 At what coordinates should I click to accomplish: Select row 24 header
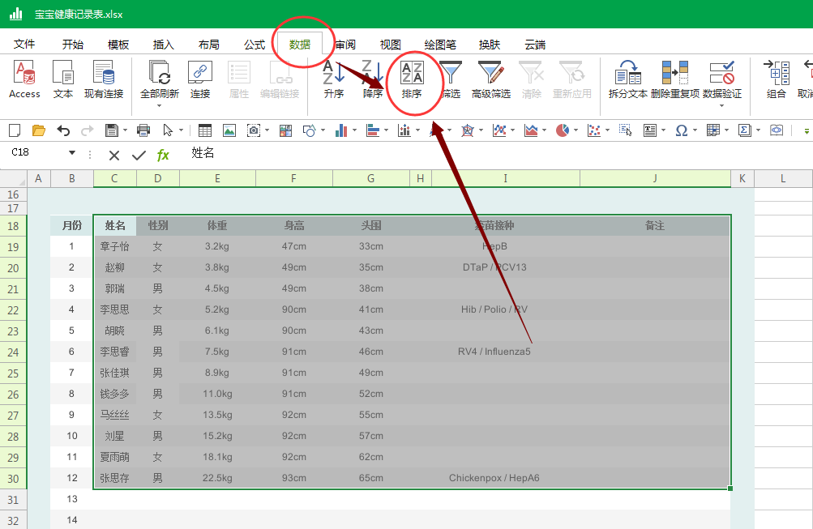(13, 352)
